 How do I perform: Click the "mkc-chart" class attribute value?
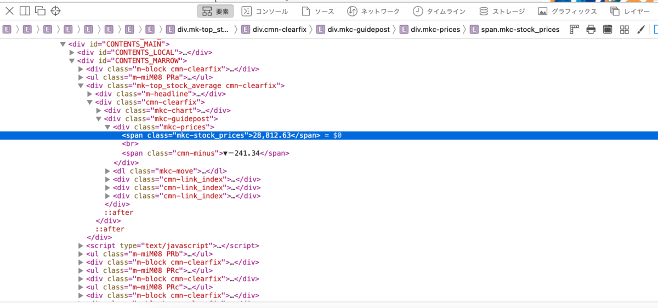[174, 110]
